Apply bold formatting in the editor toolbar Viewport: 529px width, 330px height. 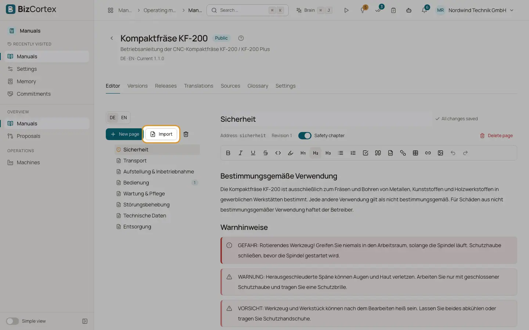click(228, 153)
